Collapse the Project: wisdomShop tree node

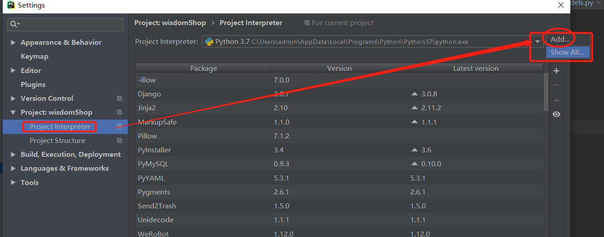[x=13, y=112]
